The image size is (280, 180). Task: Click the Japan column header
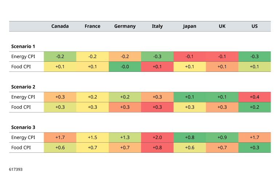(x=189, y=26)
